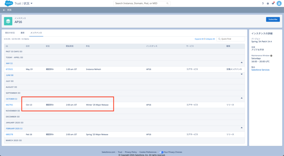Screen dimensions: 284x156
Task: Click the サービス column header
Action: (190, 46)
